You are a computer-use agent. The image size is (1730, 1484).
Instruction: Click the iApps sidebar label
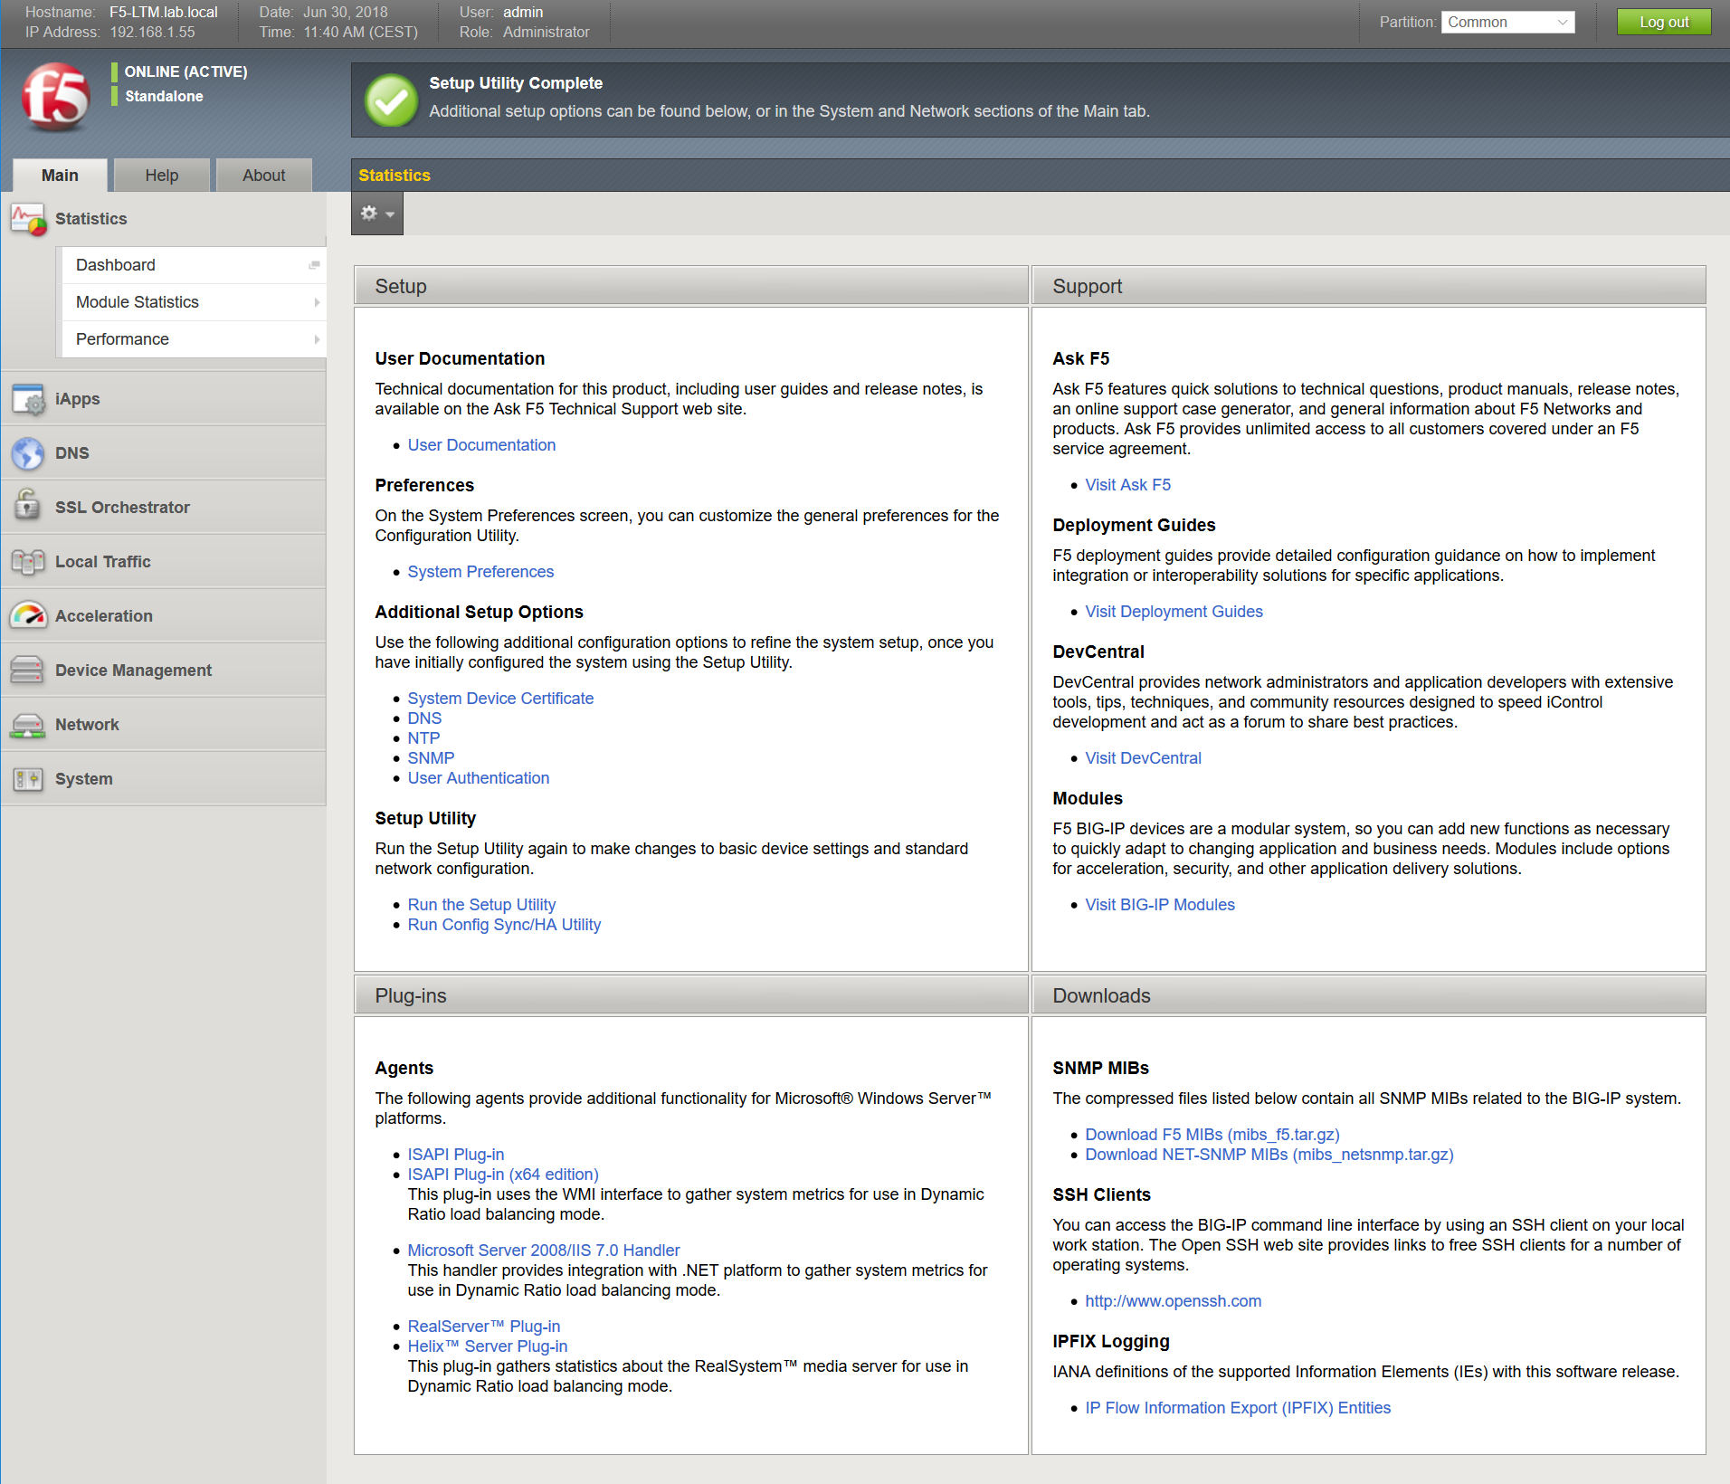(x=78, y=399)
